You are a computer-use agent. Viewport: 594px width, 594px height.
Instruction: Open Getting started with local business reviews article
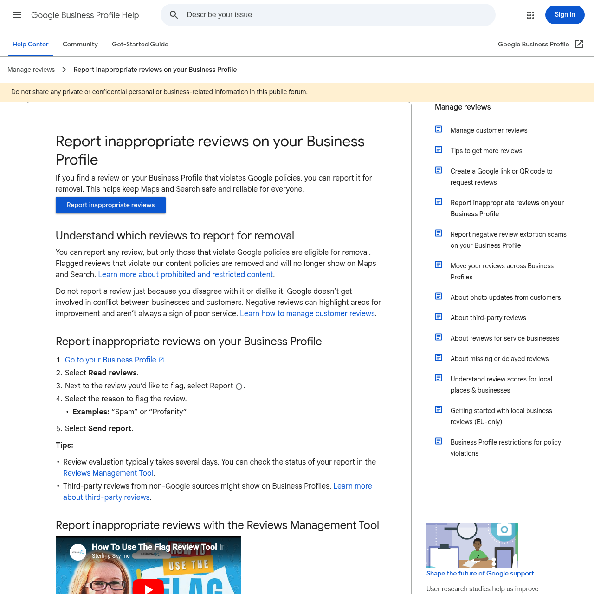click(501, 416)
